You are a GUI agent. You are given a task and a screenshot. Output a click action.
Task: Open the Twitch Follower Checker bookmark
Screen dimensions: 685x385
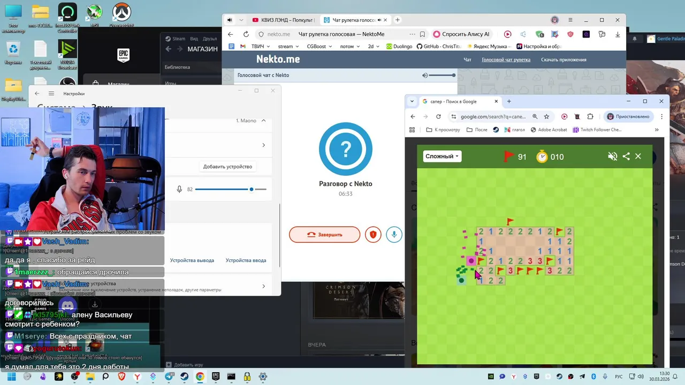(x=597, y=129)
